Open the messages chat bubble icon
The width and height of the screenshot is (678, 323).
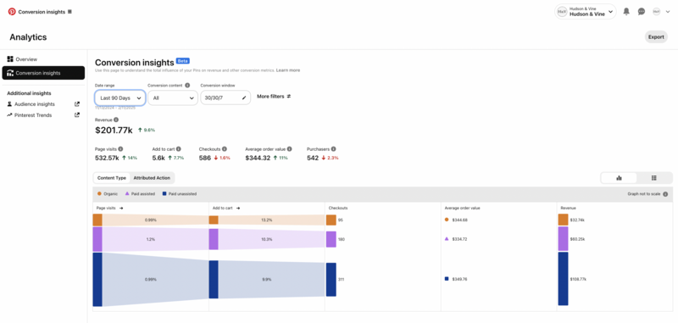click(642, 12)
